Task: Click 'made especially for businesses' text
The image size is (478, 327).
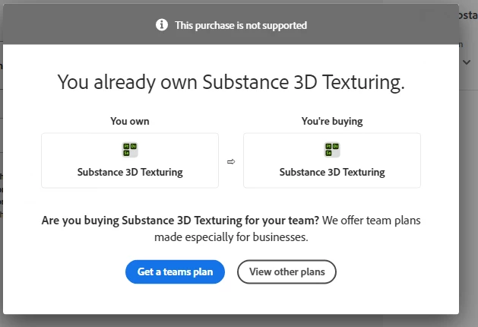Action: click(231, 237)
